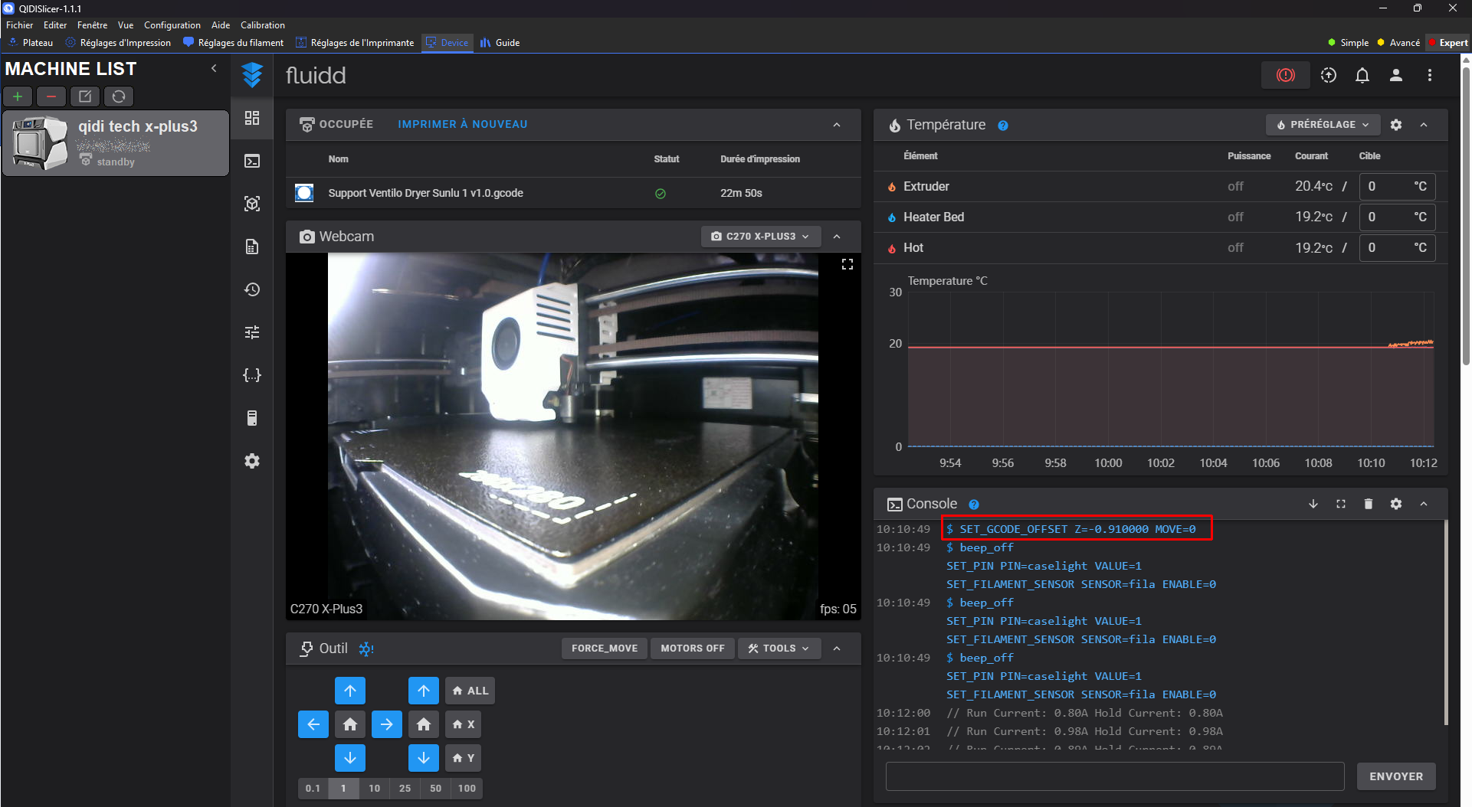Viewport: 1472px width, 807px height.
Task: Open the notifications bell
Action: [1362, 75]
